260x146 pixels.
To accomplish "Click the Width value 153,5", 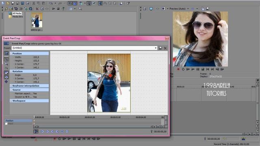I will click(36, 57).
